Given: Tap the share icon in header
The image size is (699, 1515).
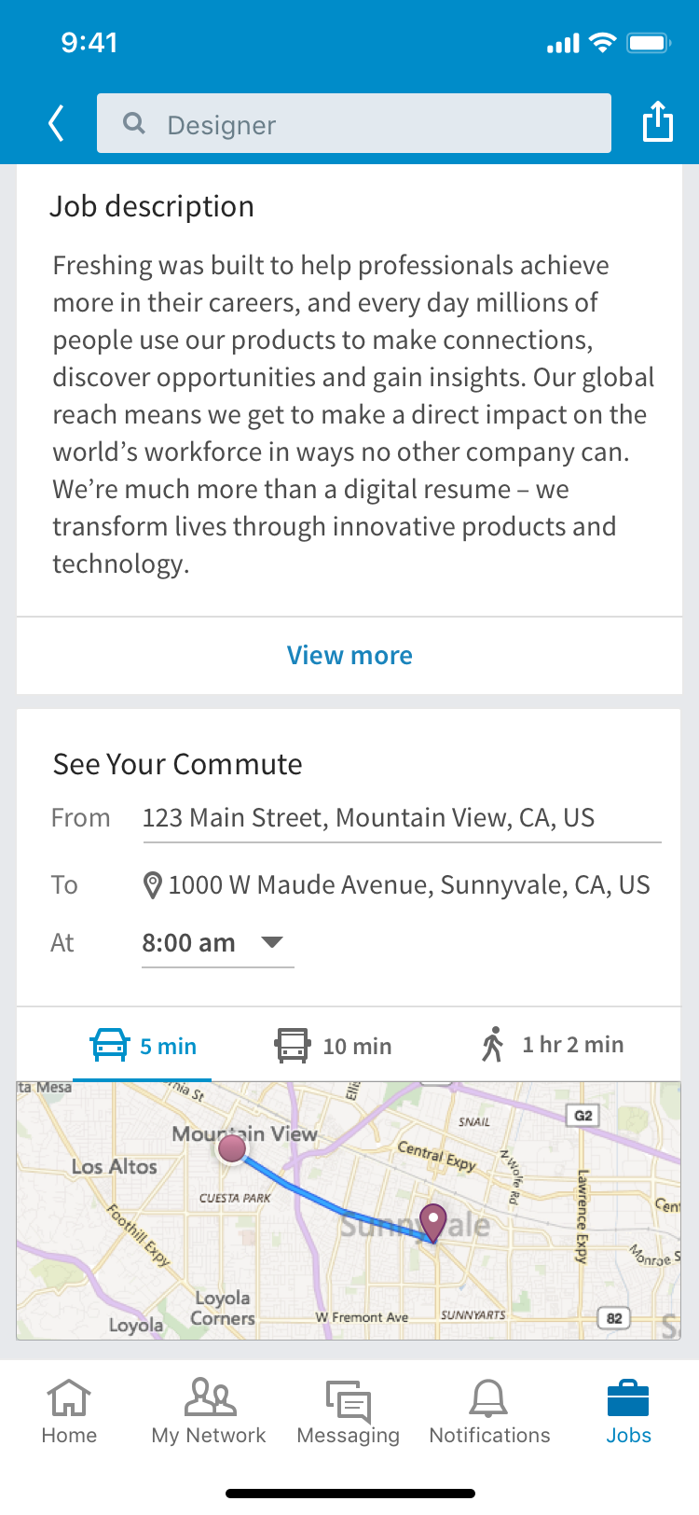Looking at the screenshot, I should 658,121.
